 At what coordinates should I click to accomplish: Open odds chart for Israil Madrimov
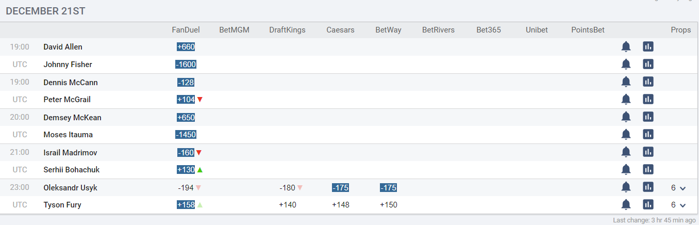648,152
